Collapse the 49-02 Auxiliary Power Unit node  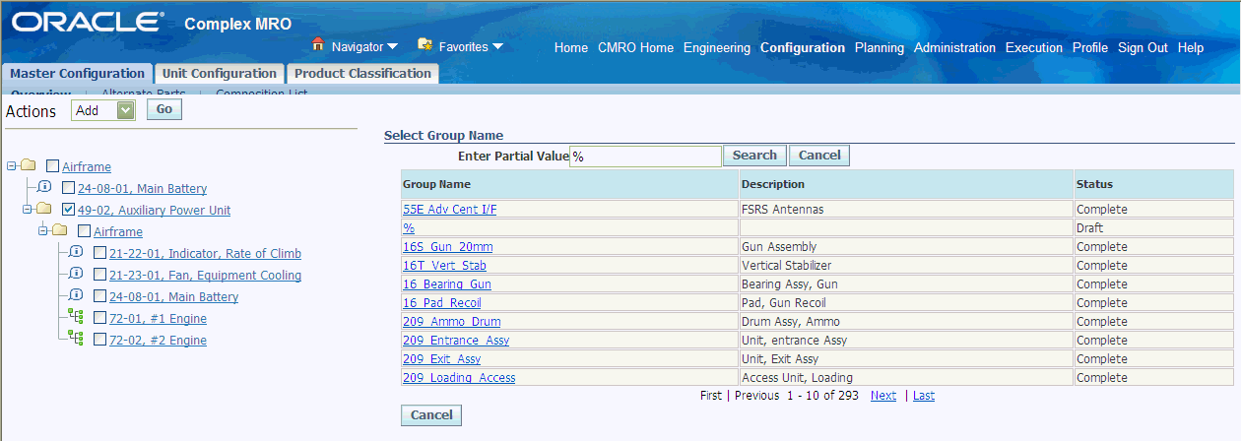(27, 209)
